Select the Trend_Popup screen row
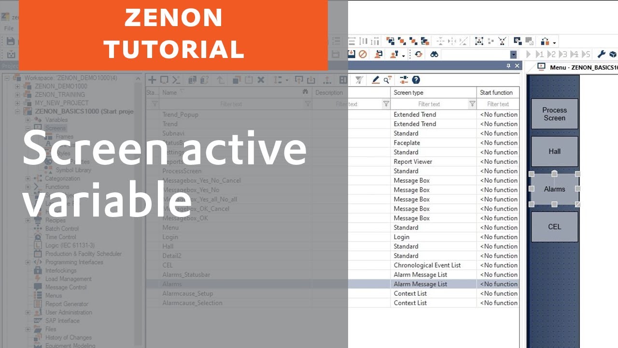This screenshot has width=618, height=348. (x=333, y=115)
